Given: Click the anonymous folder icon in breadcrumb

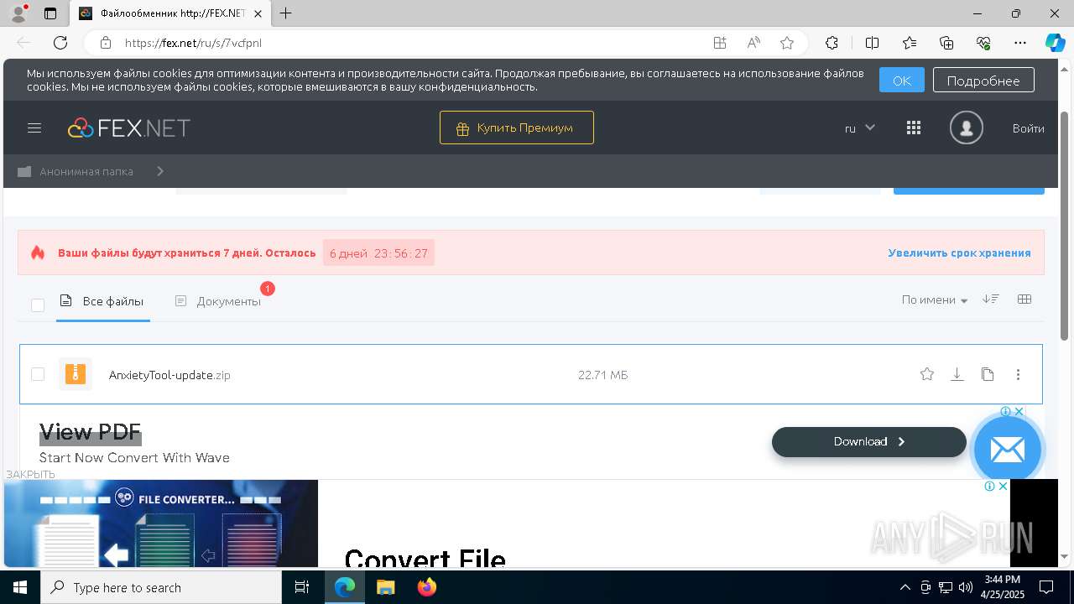Looking at the screenshot, I should (24, 171).
